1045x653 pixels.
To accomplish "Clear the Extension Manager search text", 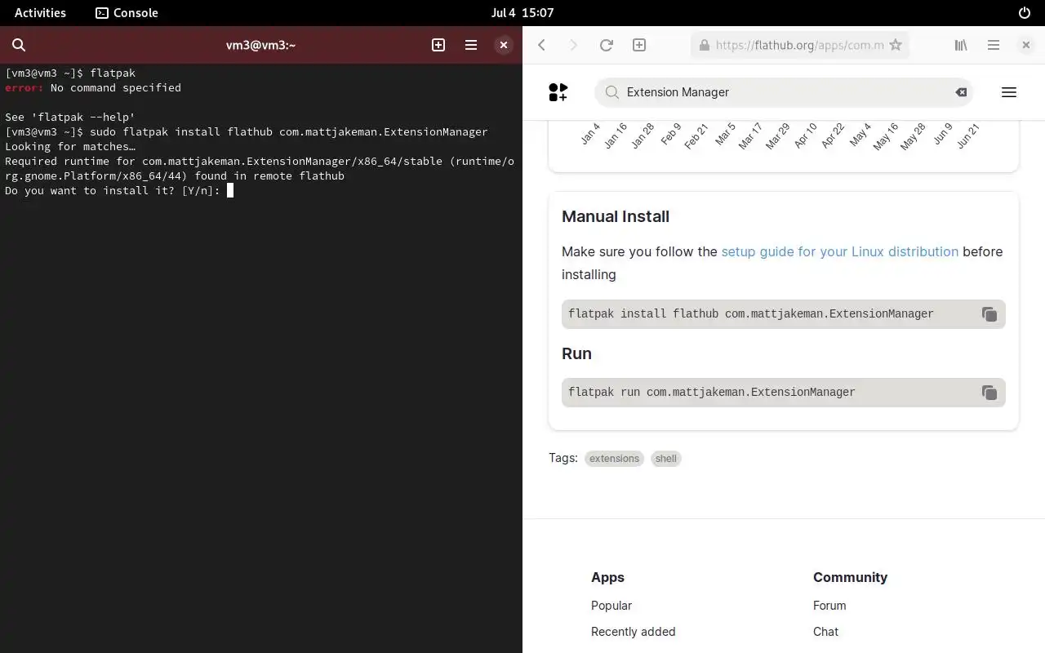I will pyautogui.click(x=961, y=92).
